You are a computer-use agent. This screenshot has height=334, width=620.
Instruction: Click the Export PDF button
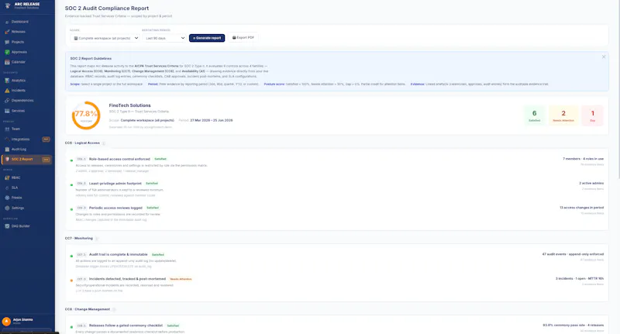click(x=243, y=37)
